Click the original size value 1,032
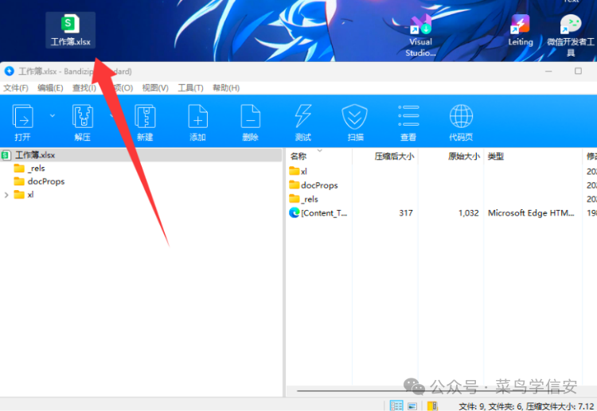The width and height of the screenshot is (597, 411). [468, 213]
